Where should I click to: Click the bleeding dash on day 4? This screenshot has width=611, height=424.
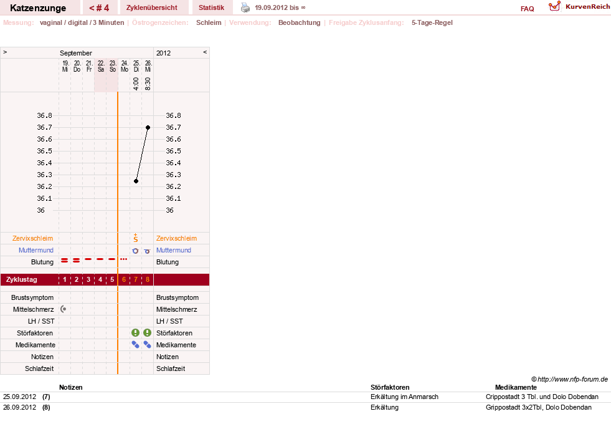point(100,259)
